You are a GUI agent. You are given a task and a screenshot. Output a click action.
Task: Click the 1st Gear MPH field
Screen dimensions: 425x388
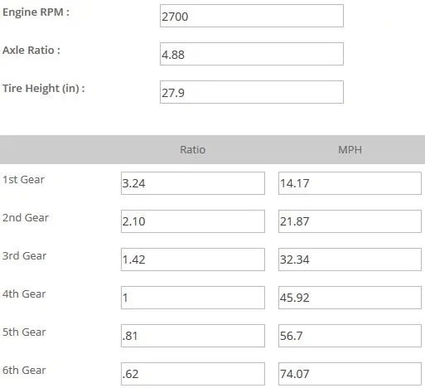point(350,183)
